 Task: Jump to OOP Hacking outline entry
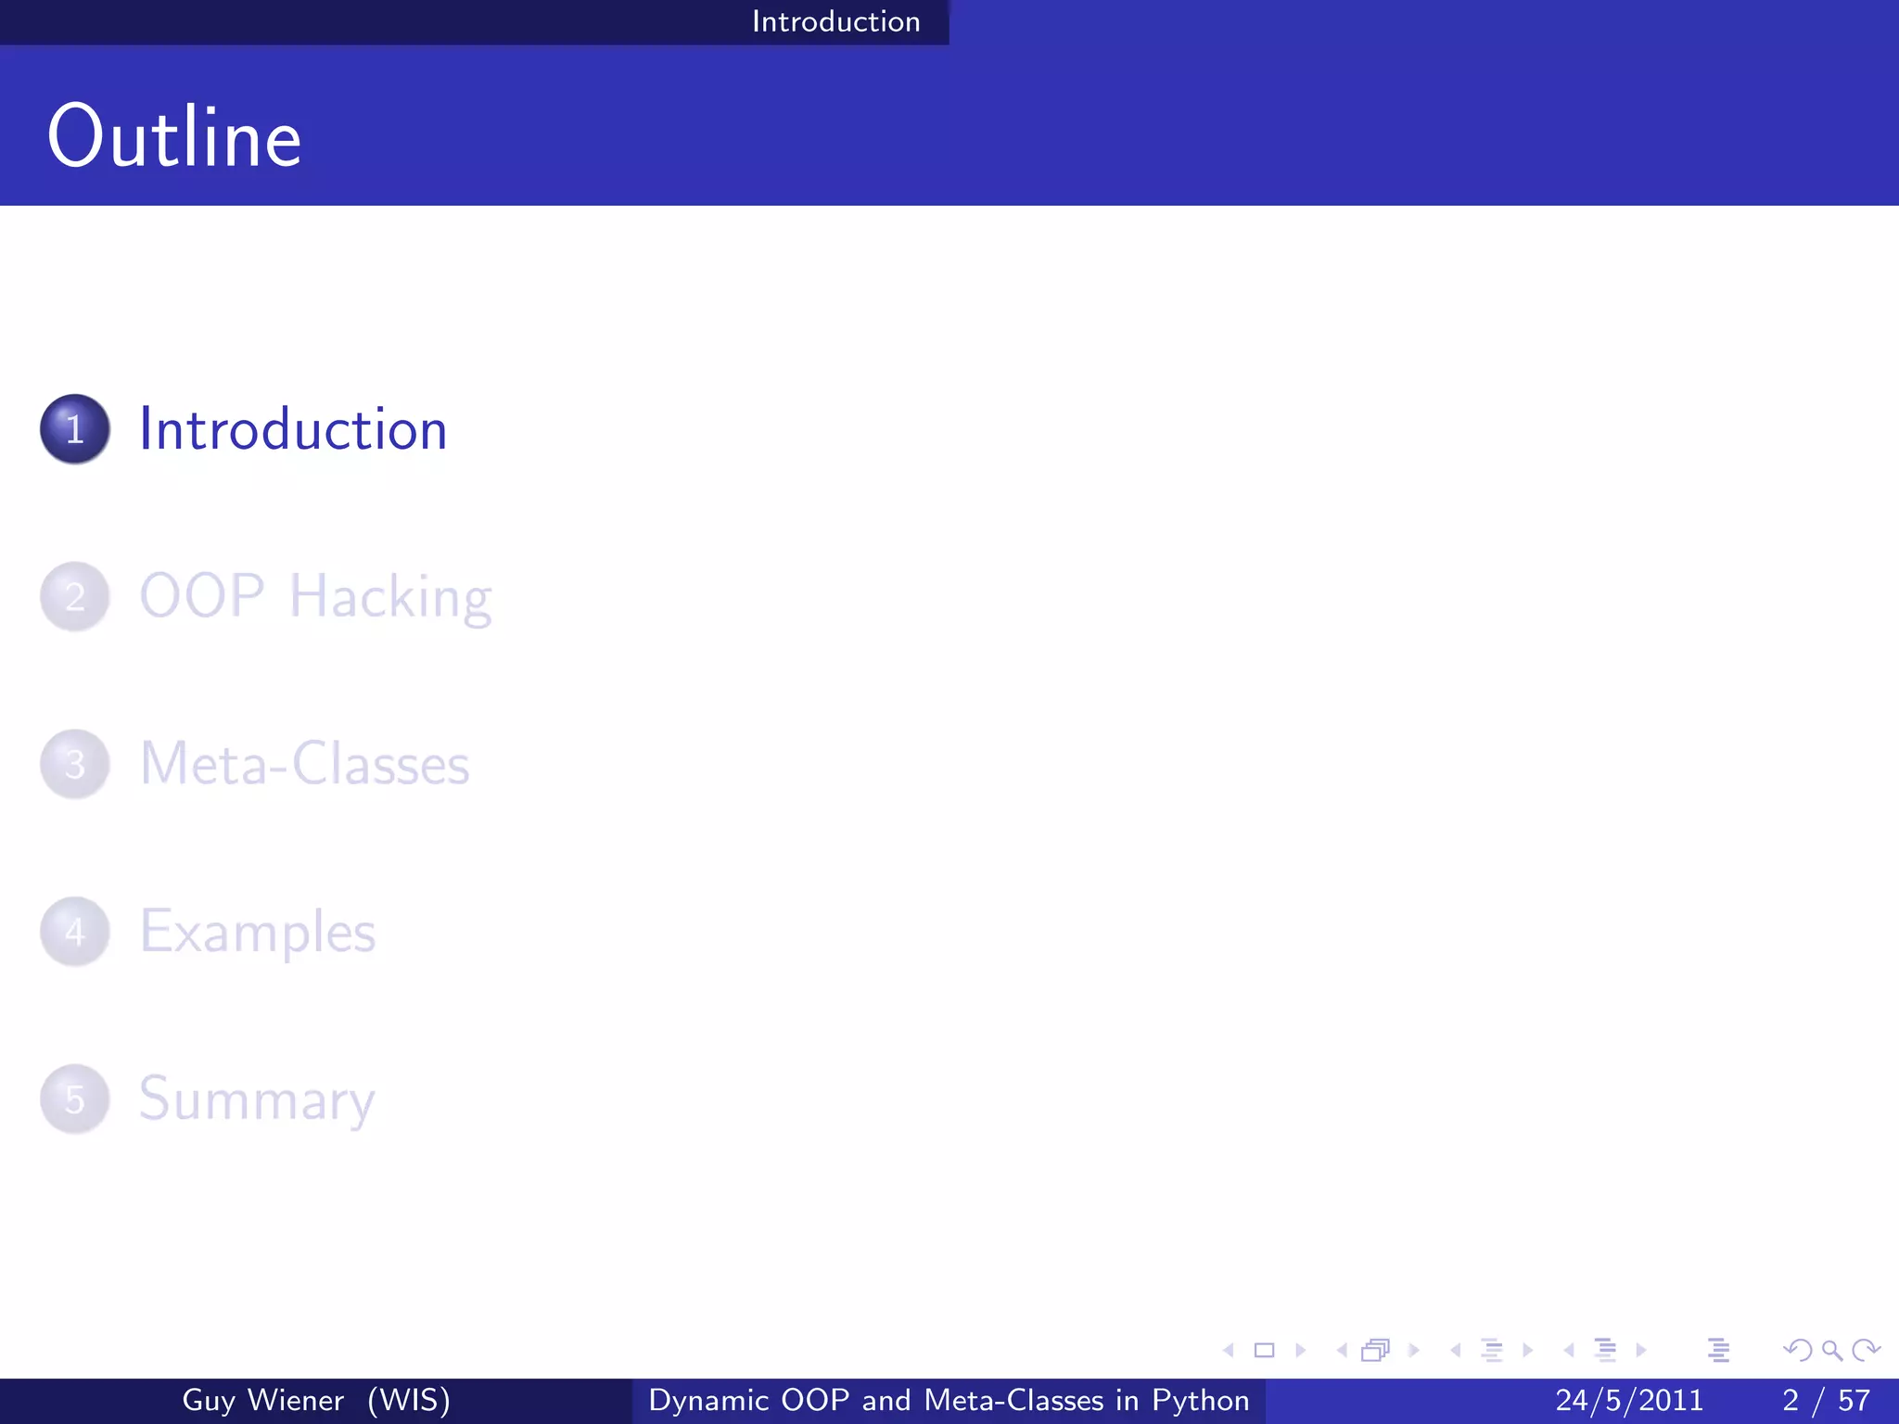[x=315, y=597]
